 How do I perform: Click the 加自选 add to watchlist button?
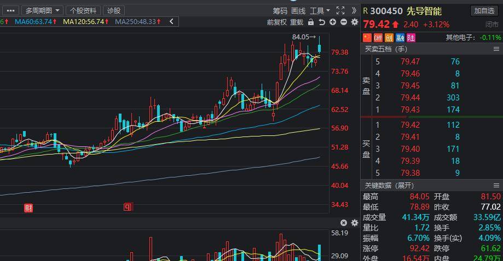pos(484,11)
